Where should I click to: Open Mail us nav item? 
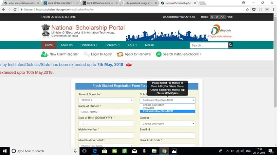(x=149, y=45)
